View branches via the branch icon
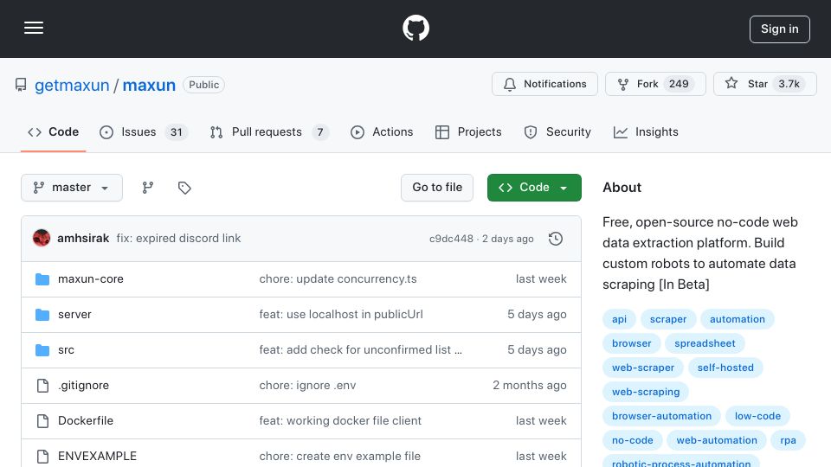This screenshot has width=831, height=467. pyautogui.click(x=148, y=188)
